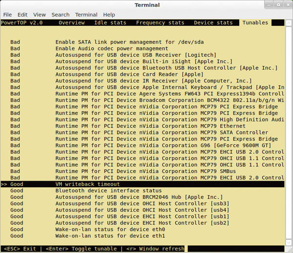Image resolution: width=293 pixels, height=253 pixels.
Task: Select Agere Systems FW643 Runtime PM row
Action: tap(143, 93)
